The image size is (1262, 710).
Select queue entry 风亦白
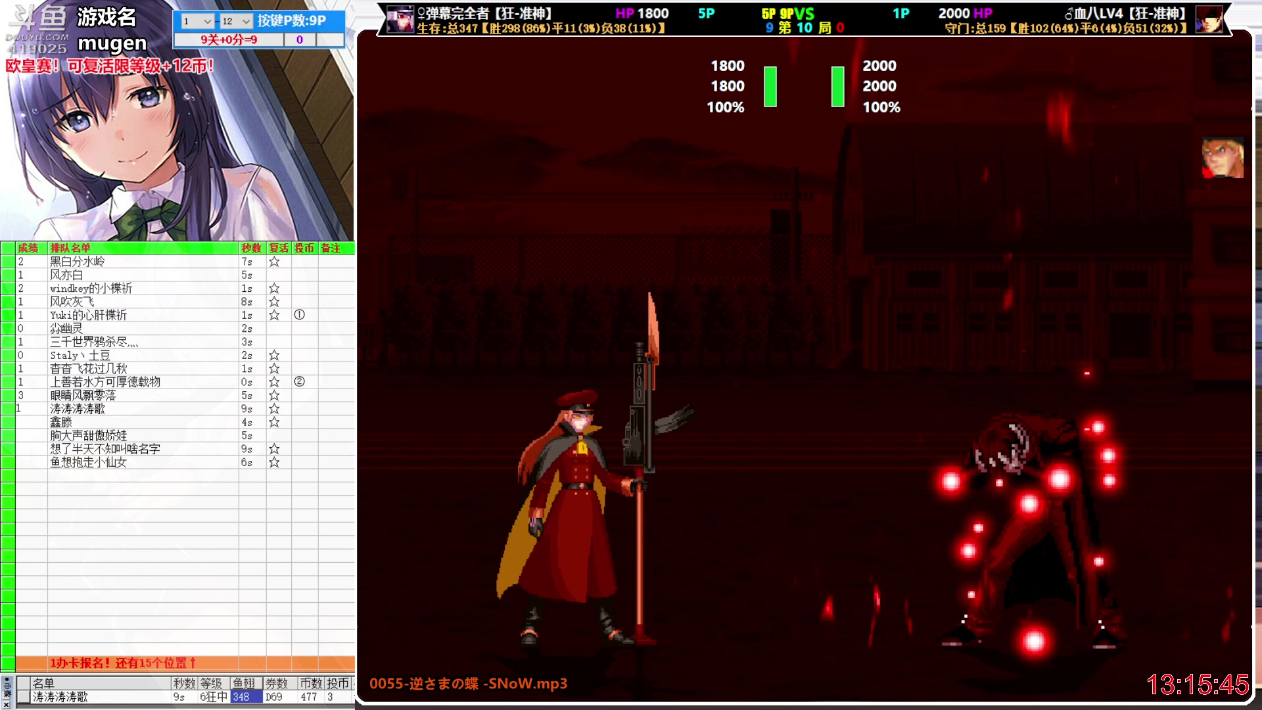tap(66, 275)
